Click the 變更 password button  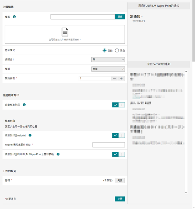[120, 180]
